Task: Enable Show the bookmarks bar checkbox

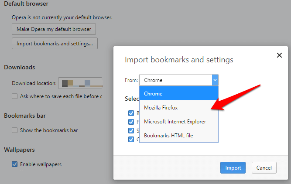Action: point(15,130)
